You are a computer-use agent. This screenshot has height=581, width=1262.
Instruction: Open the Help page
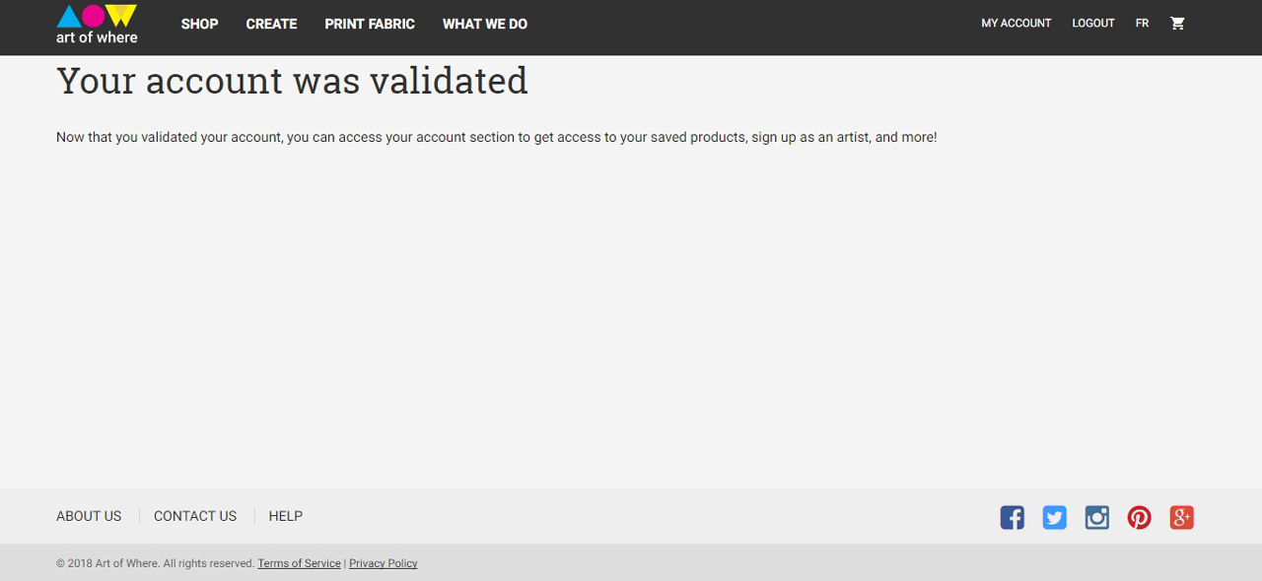[286, 516]
